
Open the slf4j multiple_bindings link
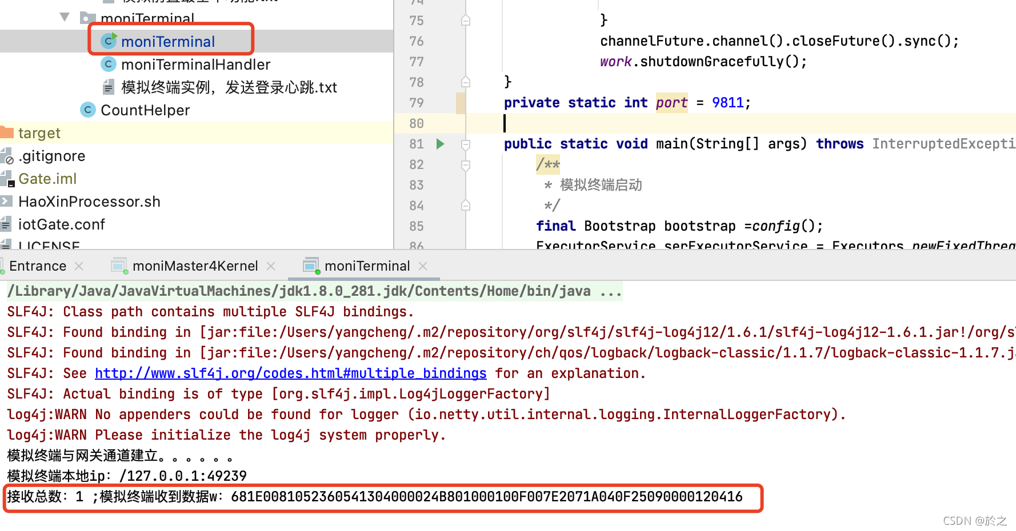point(290,373)
